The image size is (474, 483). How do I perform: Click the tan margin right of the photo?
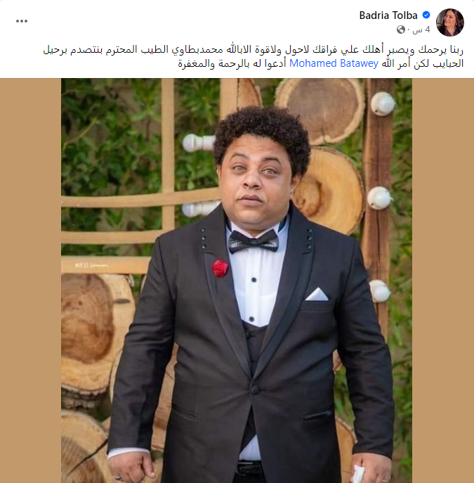[443, 281]
